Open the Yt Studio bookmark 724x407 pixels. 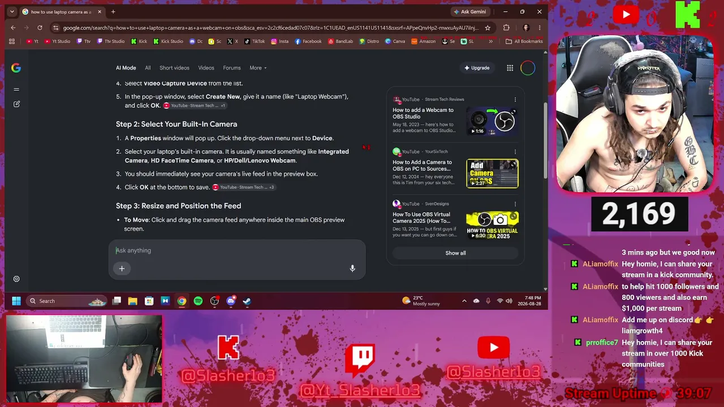pyautogui.click(x=57, y=41)
